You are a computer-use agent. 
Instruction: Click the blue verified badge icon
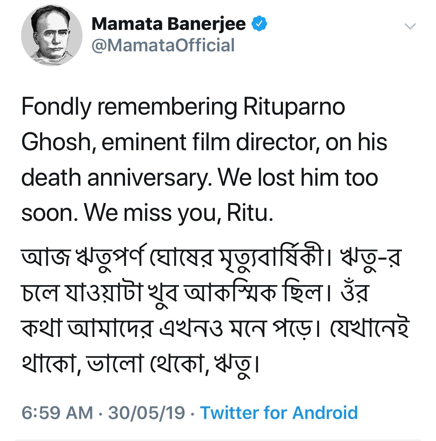pos(259,24)
